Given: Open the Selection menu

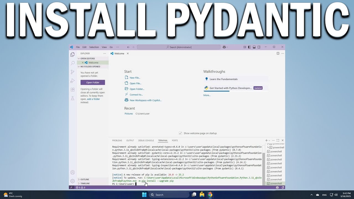Looking at the screenshot, I should pos(94,47).
